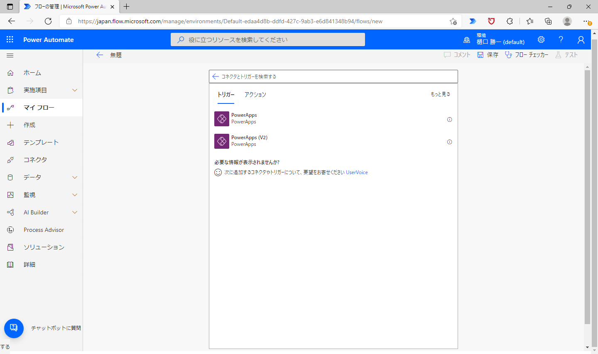Click the connector plug icon beside コネクタ
Viewport: 598px width, 354px height.
[x=10, y=160]
